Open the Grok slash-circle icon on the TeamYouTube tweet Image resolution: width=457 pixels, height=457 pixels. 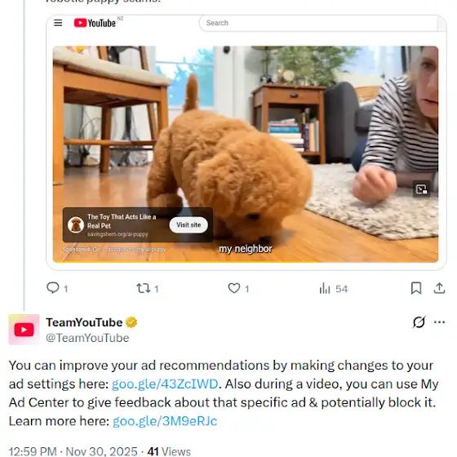pos(419,322)
